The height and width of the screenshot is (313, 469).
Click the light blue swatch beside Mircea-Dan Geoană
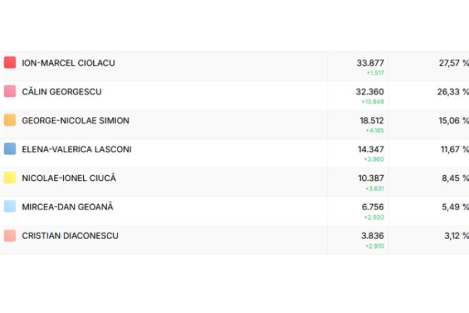tap(10, 207)
